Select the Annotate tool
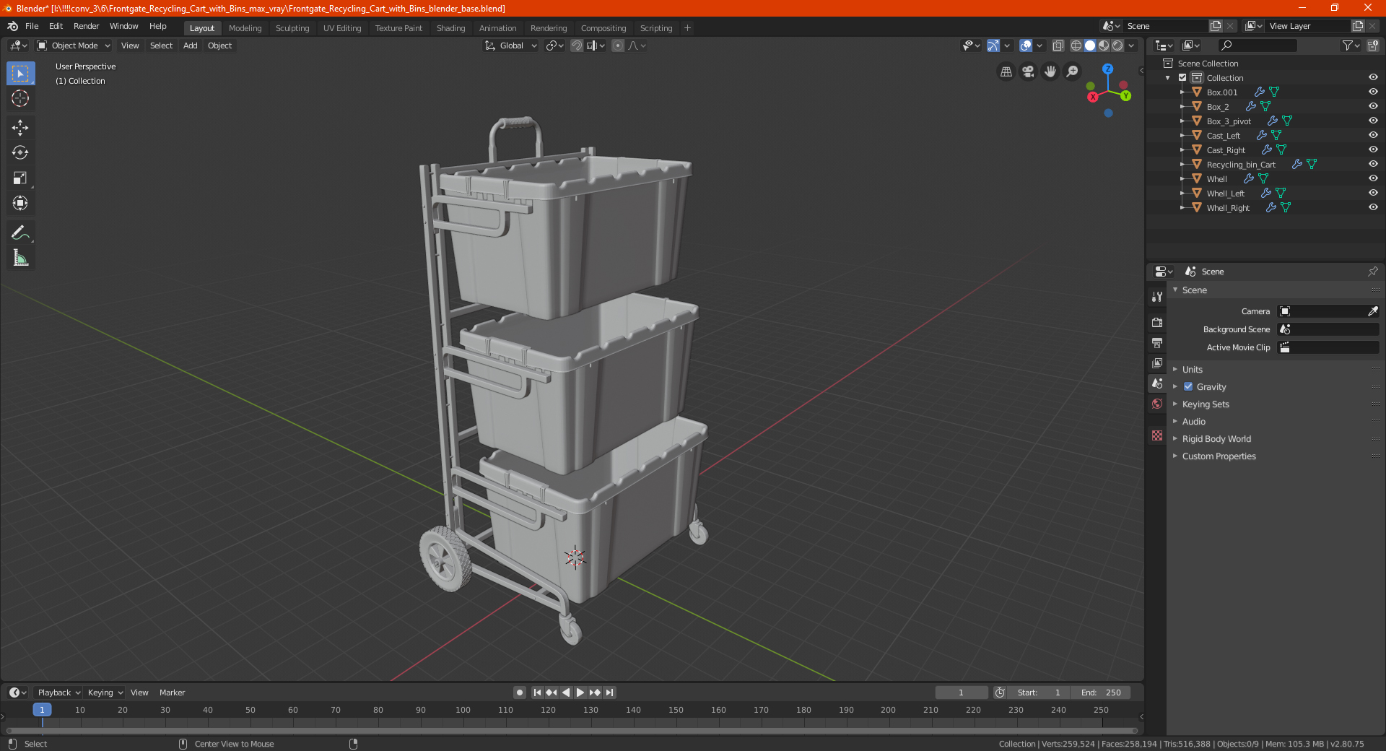The width and height of the screenshot is (1386, 751). pos(20,233)
